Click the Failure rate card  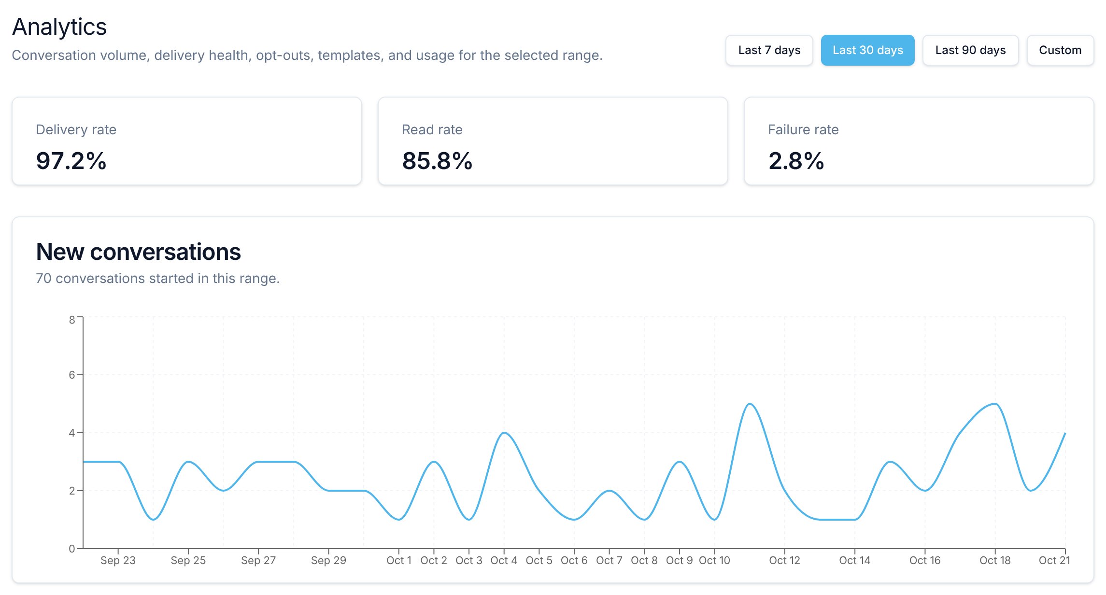pos(919,141)
